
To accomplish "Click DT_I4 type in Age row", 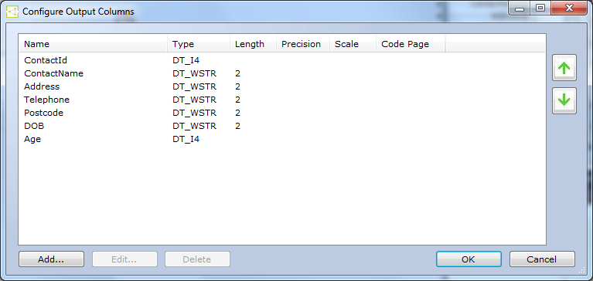I will (x=186, y=139).
